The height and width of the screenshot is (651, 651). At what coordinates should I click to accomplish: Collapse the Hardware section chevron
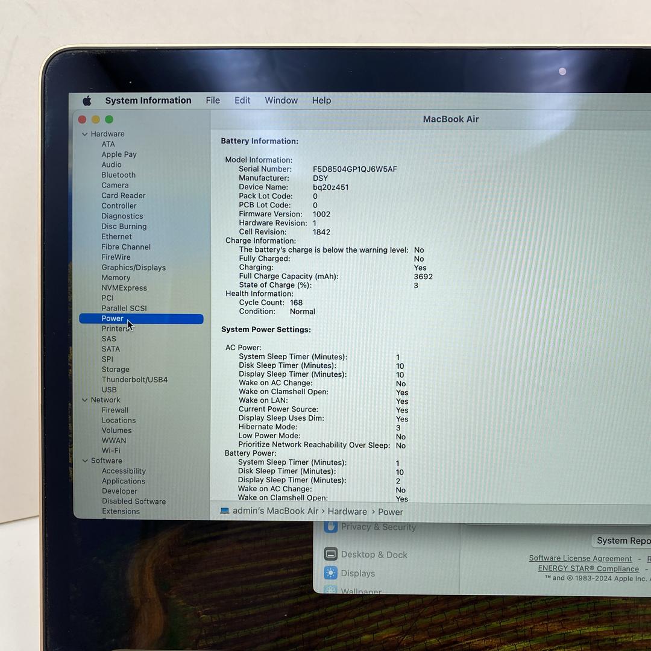pos(85,134)
